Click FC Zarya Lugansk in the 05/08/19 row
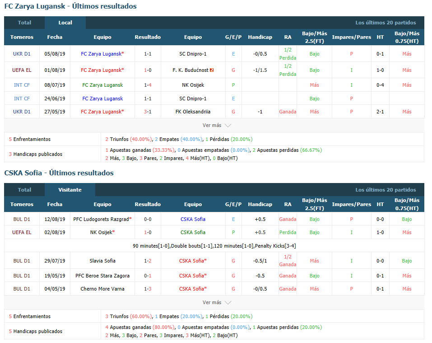 click(102, 54)
